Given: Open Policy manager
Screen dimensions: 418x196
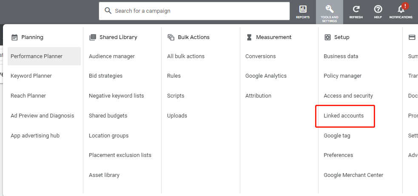Looking at the screenshot, I should [x=343, y=76].
